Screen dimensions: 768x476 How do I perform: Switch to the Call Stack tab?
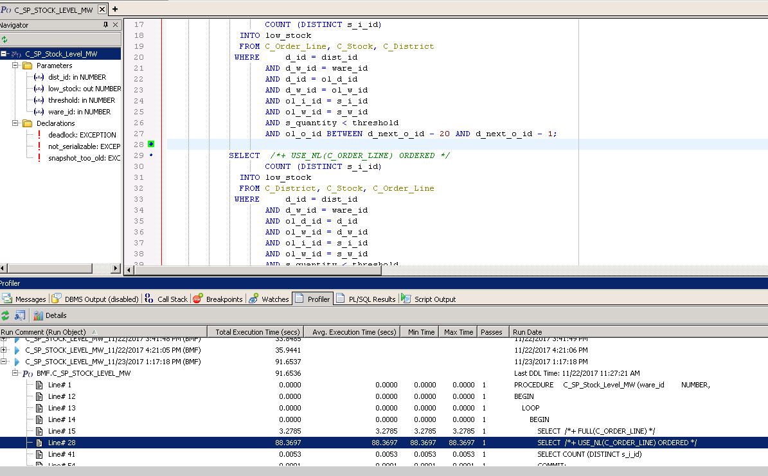pos(166,299)
